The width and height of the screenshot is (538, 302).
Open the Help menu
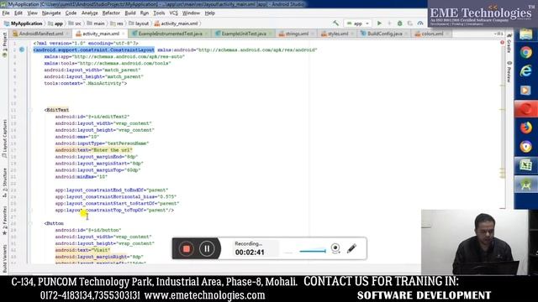coord(209,13)
